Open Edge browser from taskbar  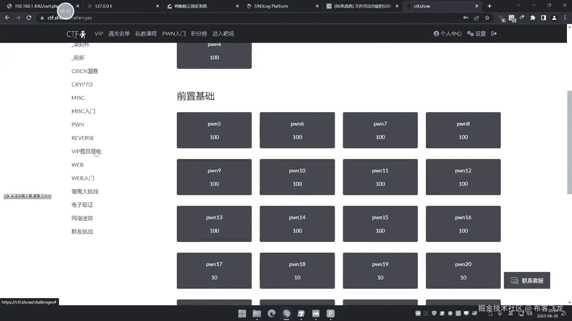(271, 314)
